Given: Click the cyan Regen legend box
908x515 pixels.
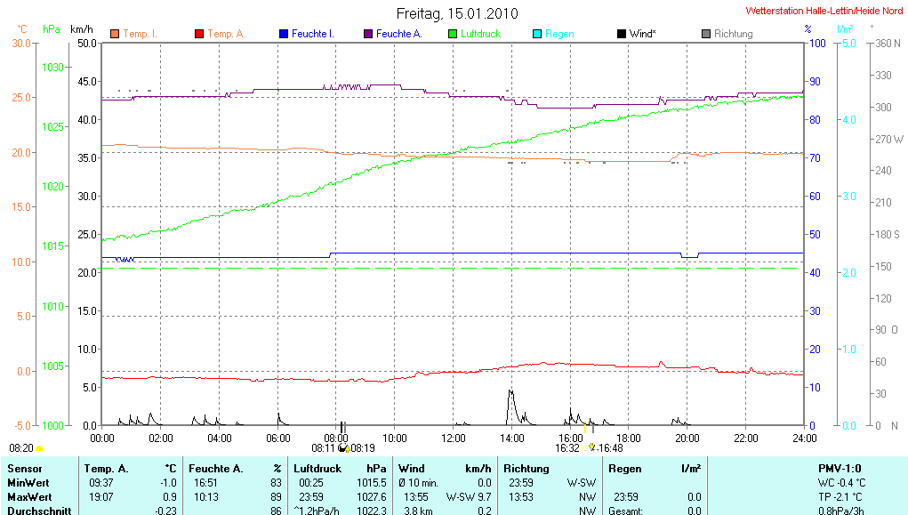Looking at the screenshot, I should coord(537,34).
